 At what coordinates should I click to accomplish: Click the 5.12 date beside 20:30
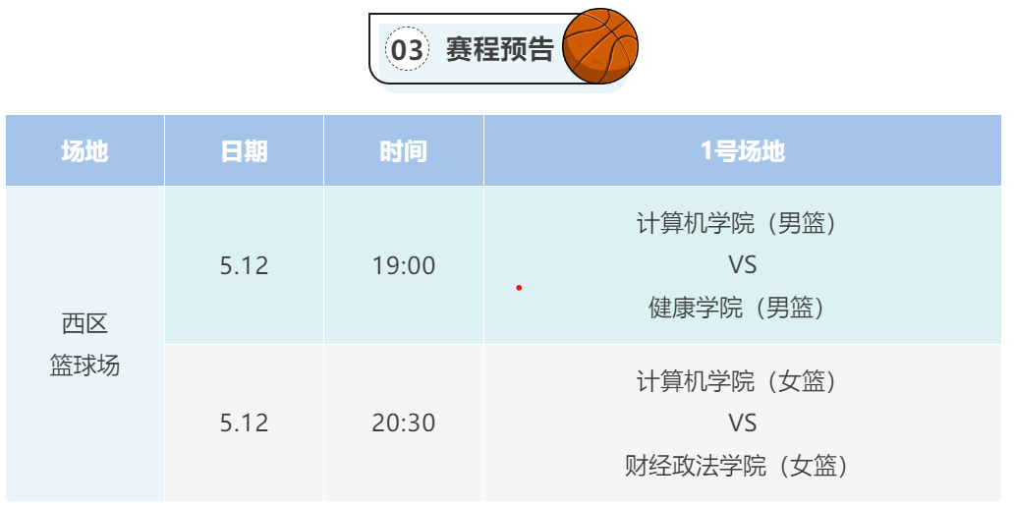coord(244,423)
